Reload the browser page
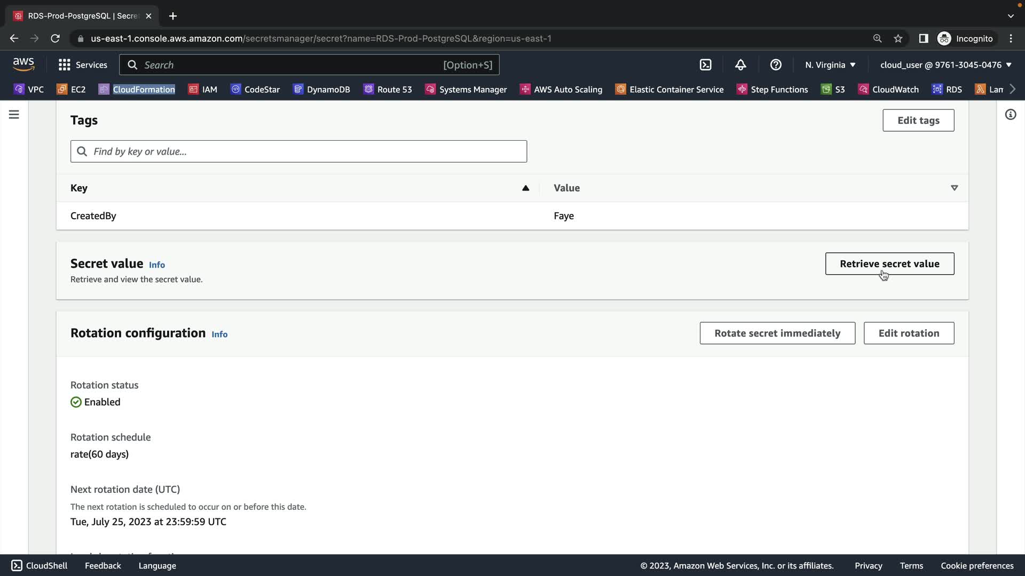The height and width of the screenshot is (576, 1025). (55, 38)
